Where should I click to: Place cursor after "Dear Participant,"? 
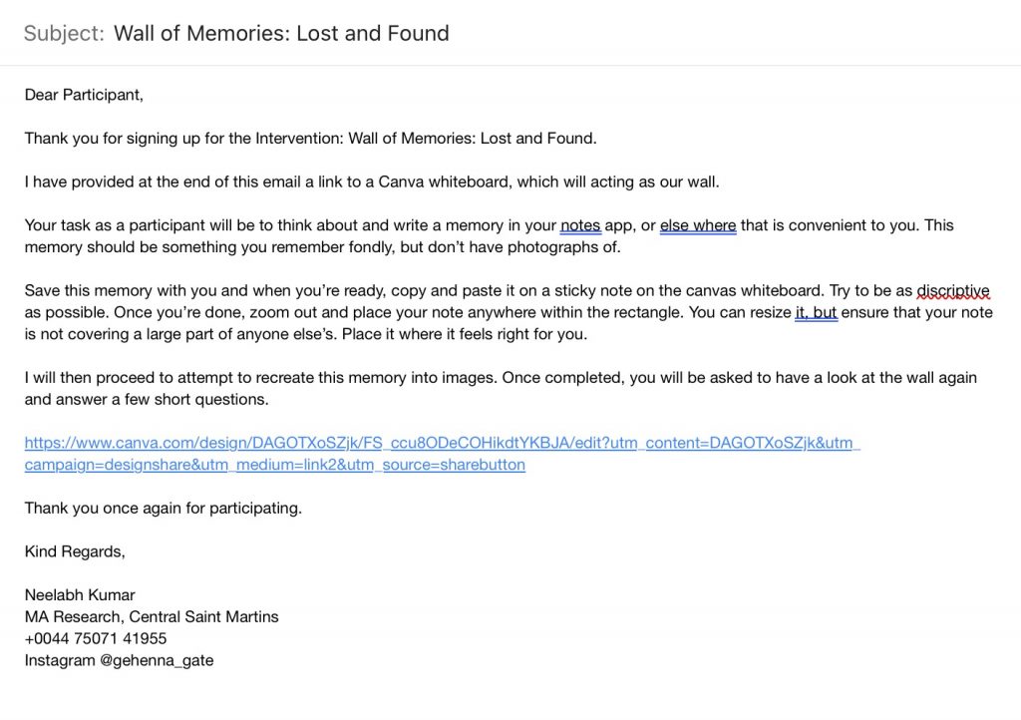click(144, 95)
